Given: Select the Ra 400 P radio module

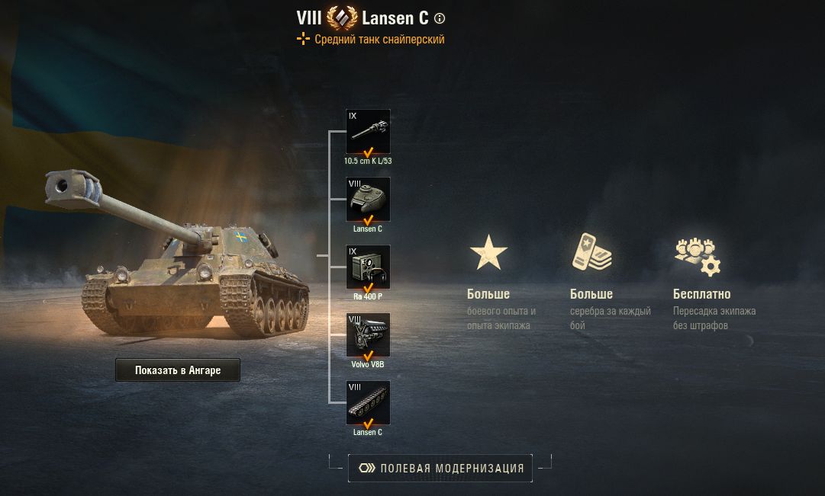Looking at the screenshot, I should (x=368, y=267).
